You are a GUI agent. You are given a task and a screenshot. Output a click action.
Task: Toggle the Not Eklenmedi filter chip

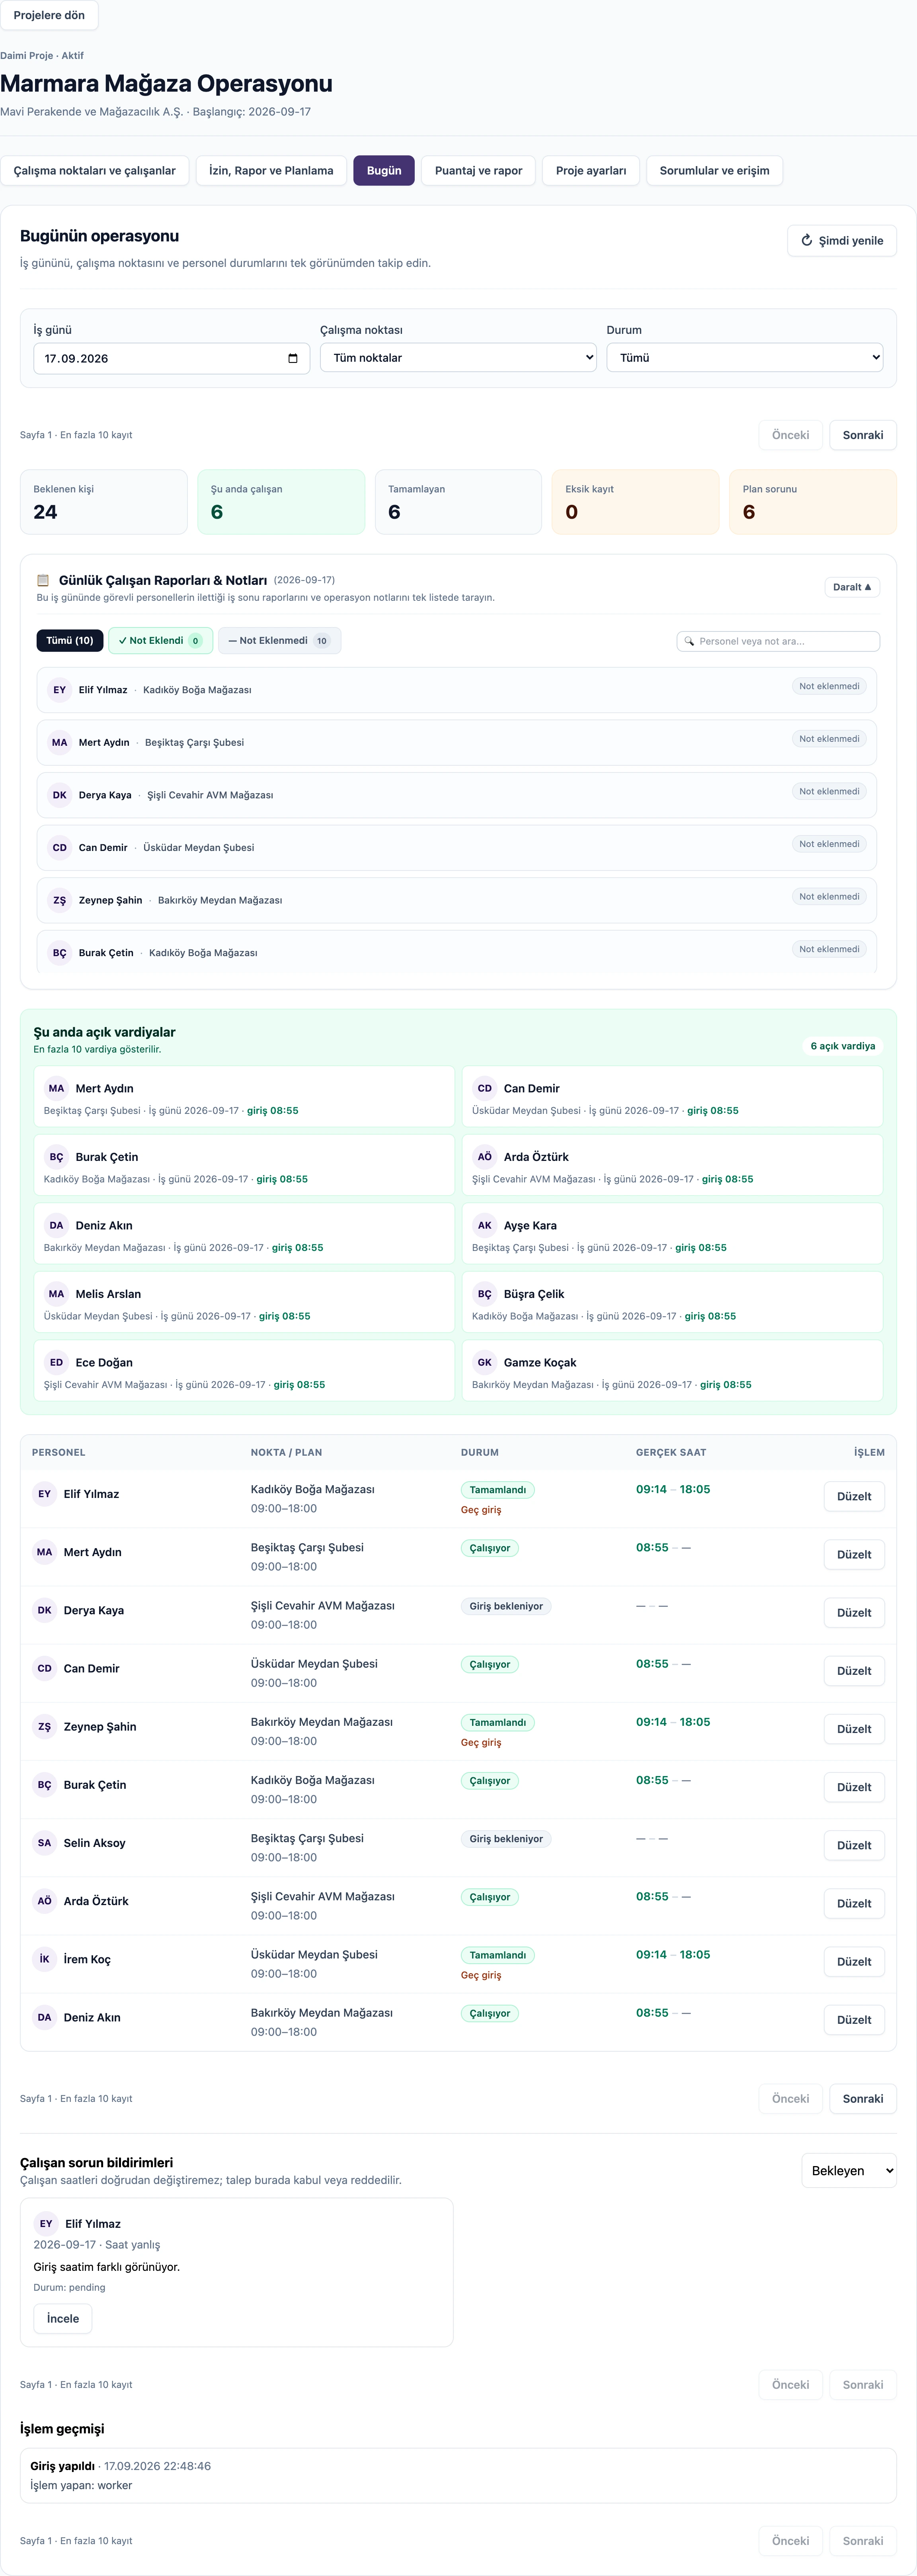pyautogui.click(x=280, y=640)
